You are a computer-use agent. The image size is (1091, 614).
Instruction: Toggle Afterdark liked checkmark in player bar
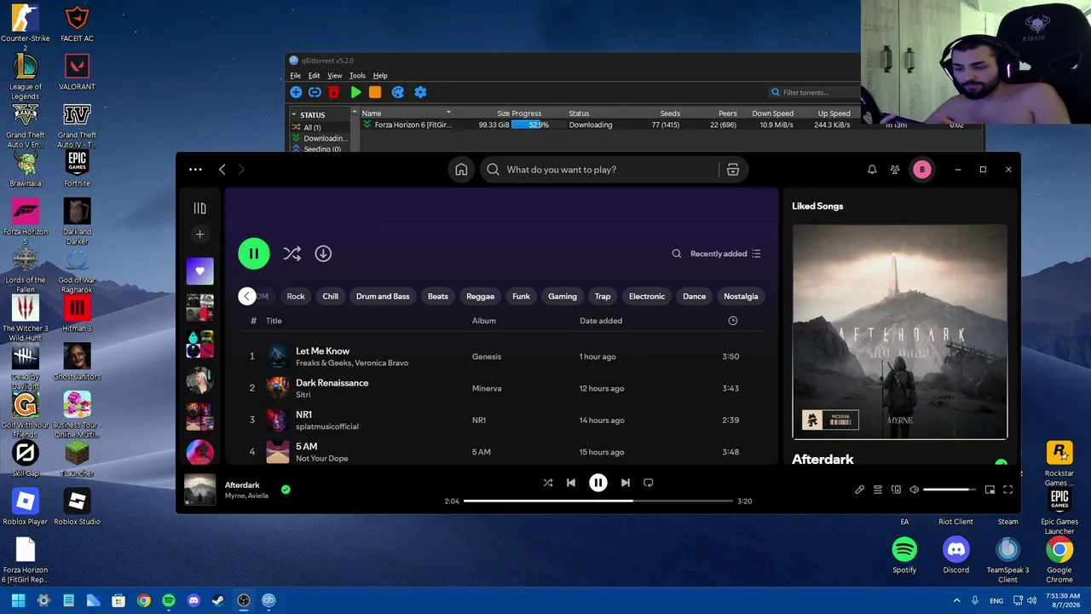coord(286,489)
